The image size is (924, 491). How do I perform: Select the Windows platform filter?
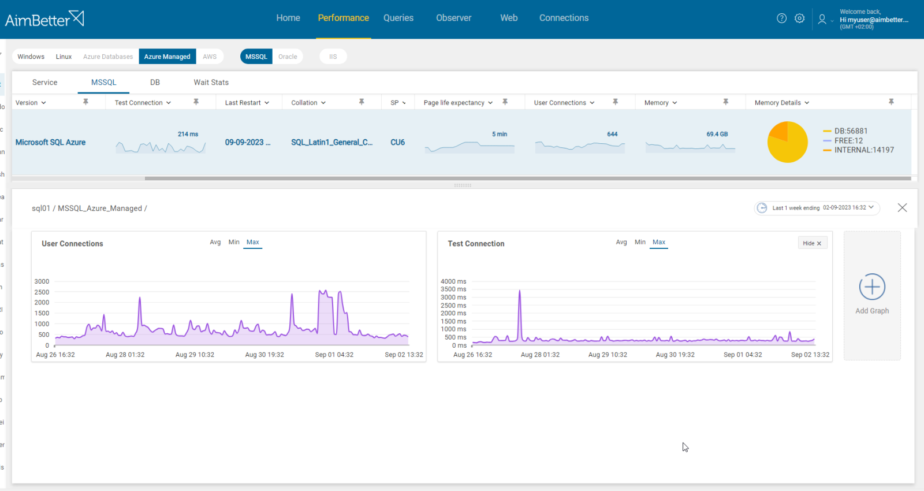[x=31, y=57]
